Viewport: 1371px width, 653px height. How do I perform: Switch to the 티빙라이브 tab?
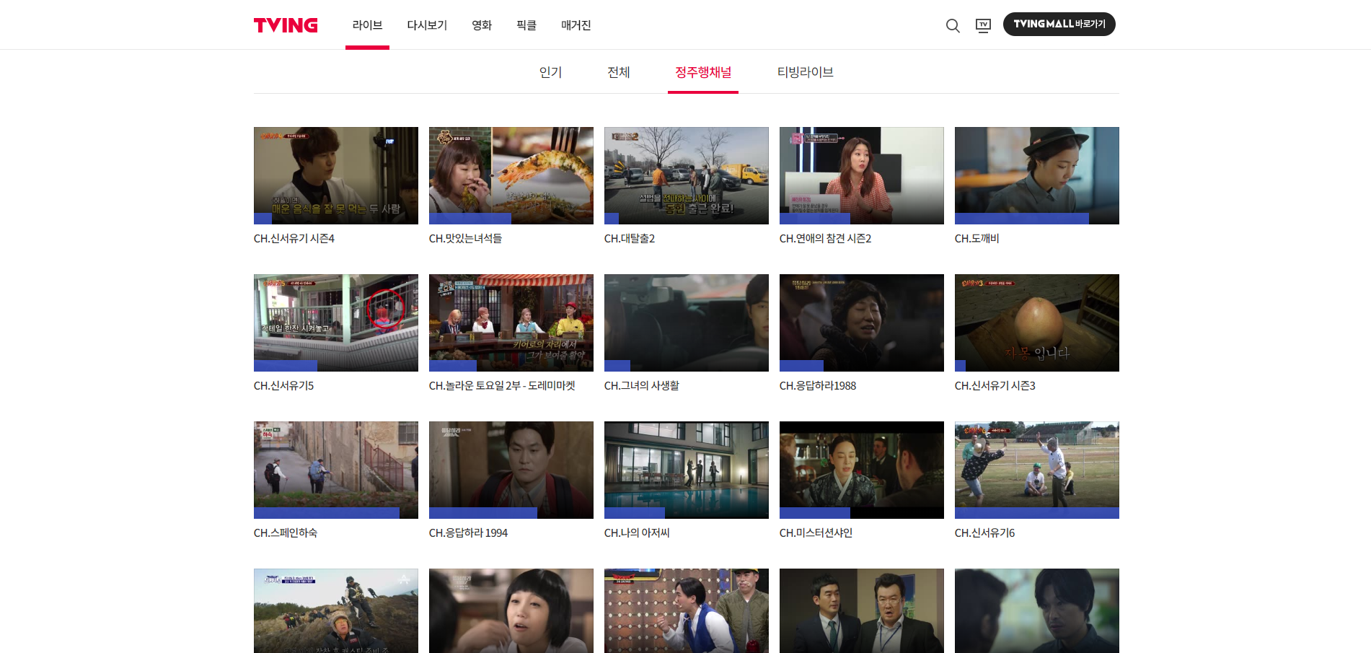click(x=805, y=72)
